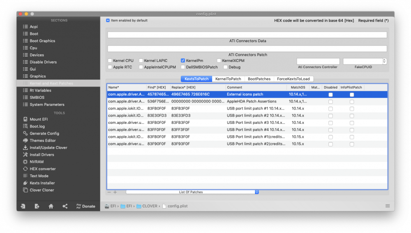Image resolution: width=411 pixels, height=233 pixels.
Task: Click the Find value 83FB0F0F for patch #3
Action: [x=157, y=122]
